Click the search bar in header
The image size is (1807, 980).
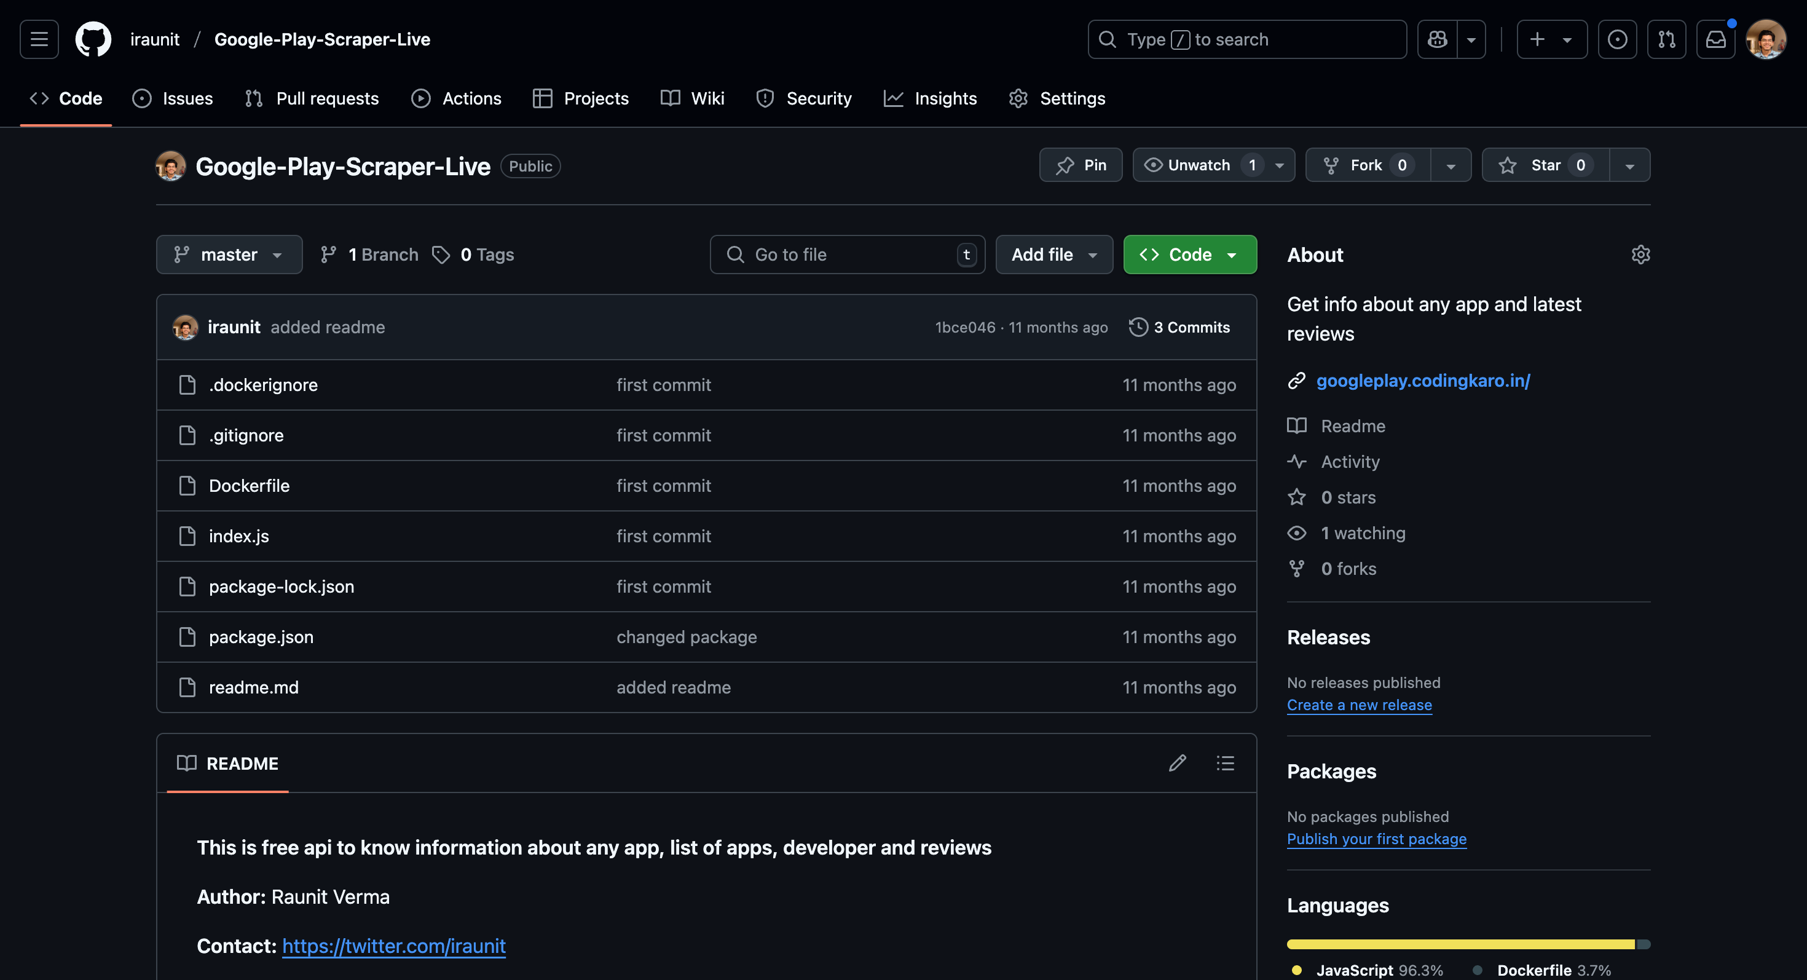[x=1247, y=39]
